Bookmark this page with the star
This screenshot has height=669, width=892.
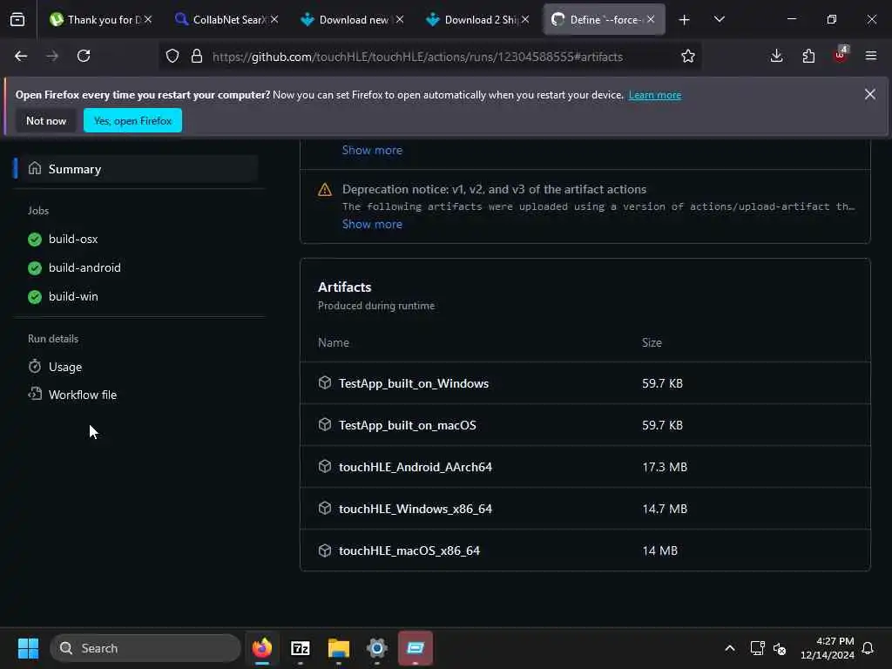tap(688, 56)
